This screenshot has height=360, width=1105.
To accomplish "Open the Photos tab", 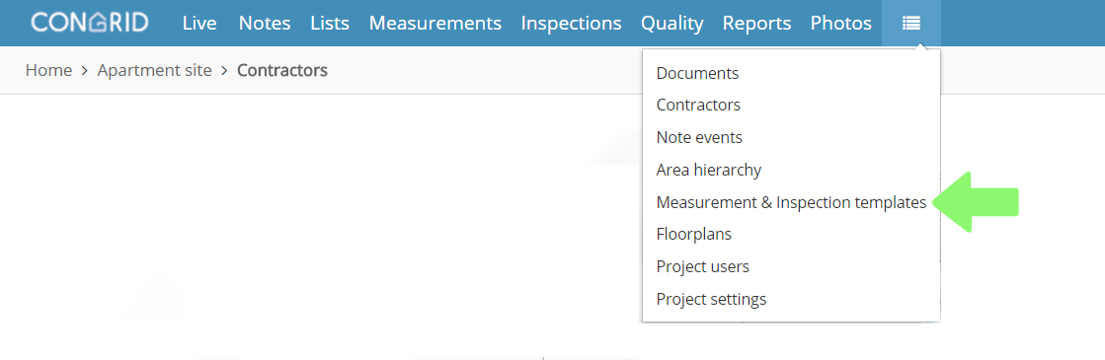I will pyautogui.click(x=840, y=24).
